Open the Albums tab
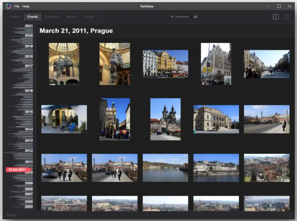The image size is (297, 221). coord(71,17)
